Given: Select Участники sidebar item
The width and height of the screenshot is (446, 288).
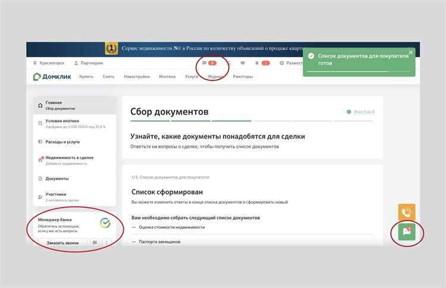Looking at the screenshot, I should click(74, 197).
